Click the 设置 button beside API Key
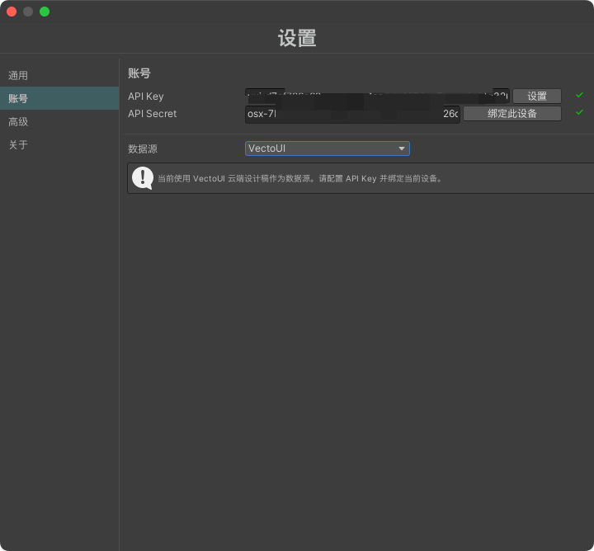This screenshot has width=594, height=551. (537, 97)
